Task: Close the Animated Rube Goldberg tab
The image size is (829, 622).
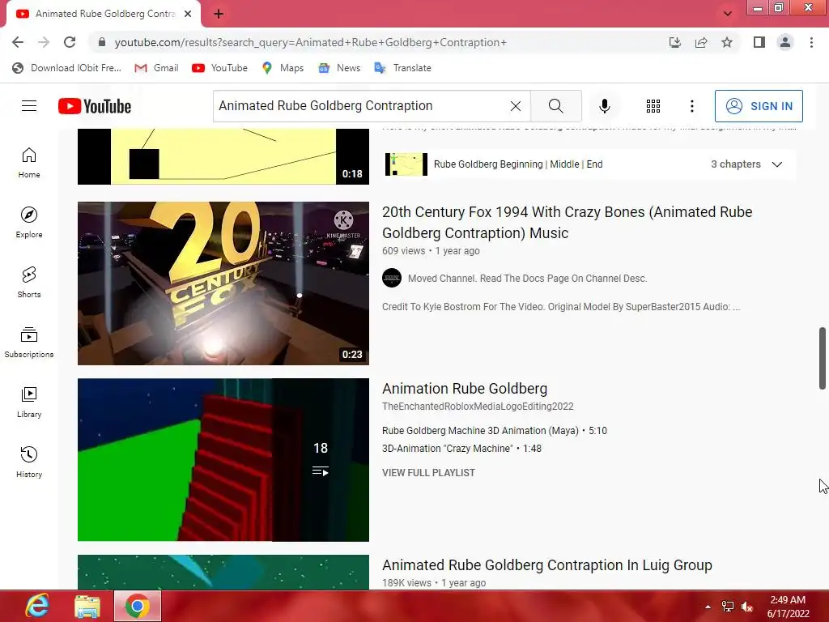Action: [x=188, y=14]
